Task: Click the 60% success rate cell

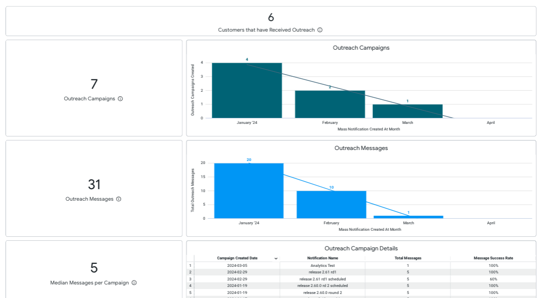Action: [x=493, y=279]
